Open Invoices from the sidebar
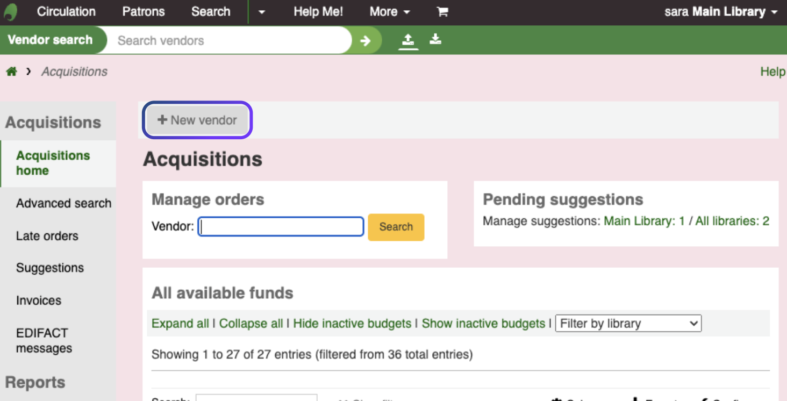The image size is (787, 401). pos(39,300)
